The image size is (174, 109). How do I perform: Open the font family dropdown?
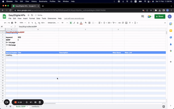click(53, 23)
